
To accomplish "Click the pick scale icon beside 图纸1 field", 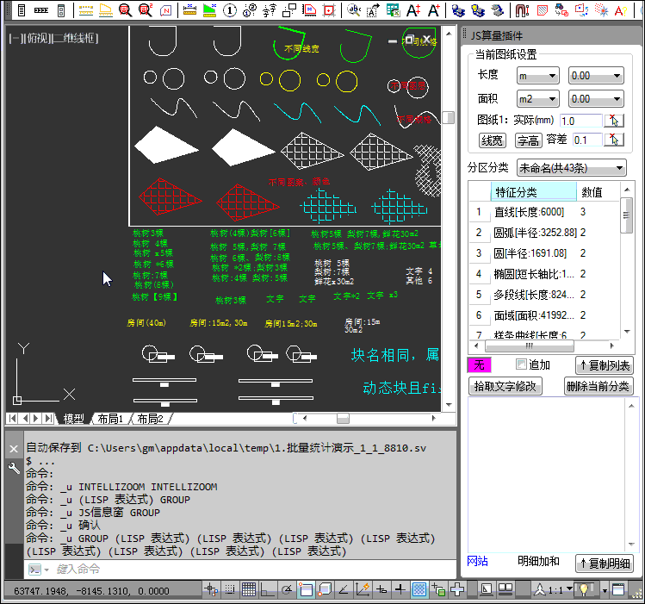I will (x=614, y=121).
